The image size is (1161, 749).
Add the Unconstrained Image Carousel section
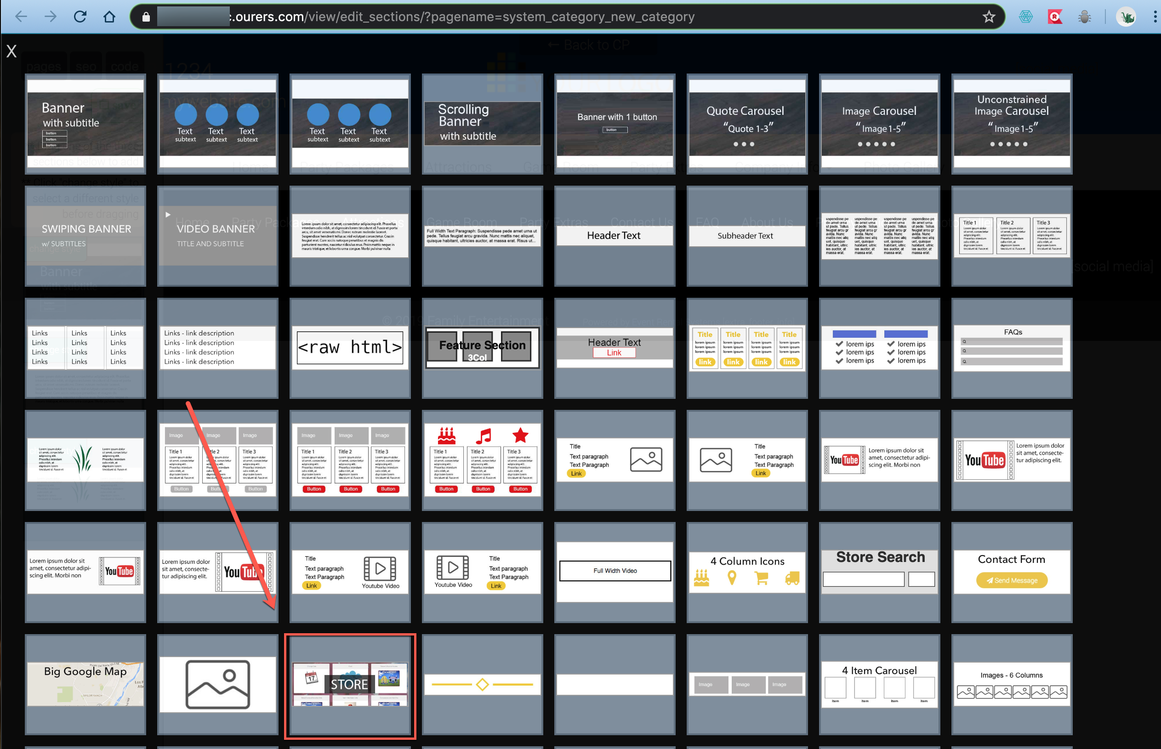click(x=1012, y=124)
